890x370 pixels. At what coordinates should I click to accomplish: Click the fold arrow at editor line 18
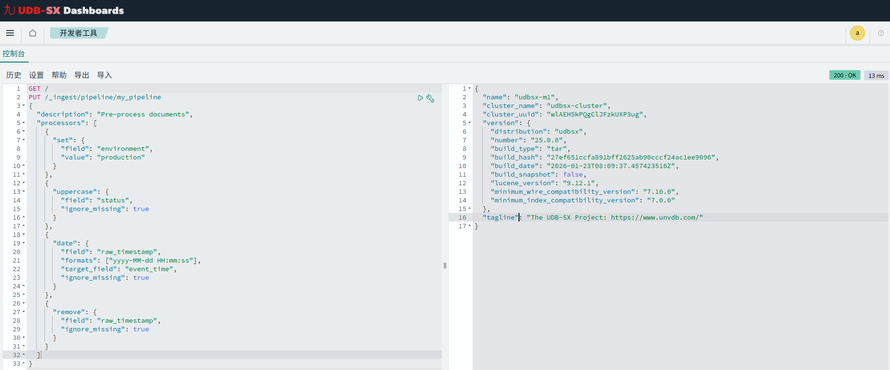pyautogui.click(x=23, y=235)
